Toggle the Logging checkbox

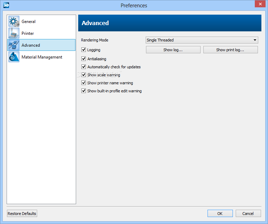coord(83,50)
